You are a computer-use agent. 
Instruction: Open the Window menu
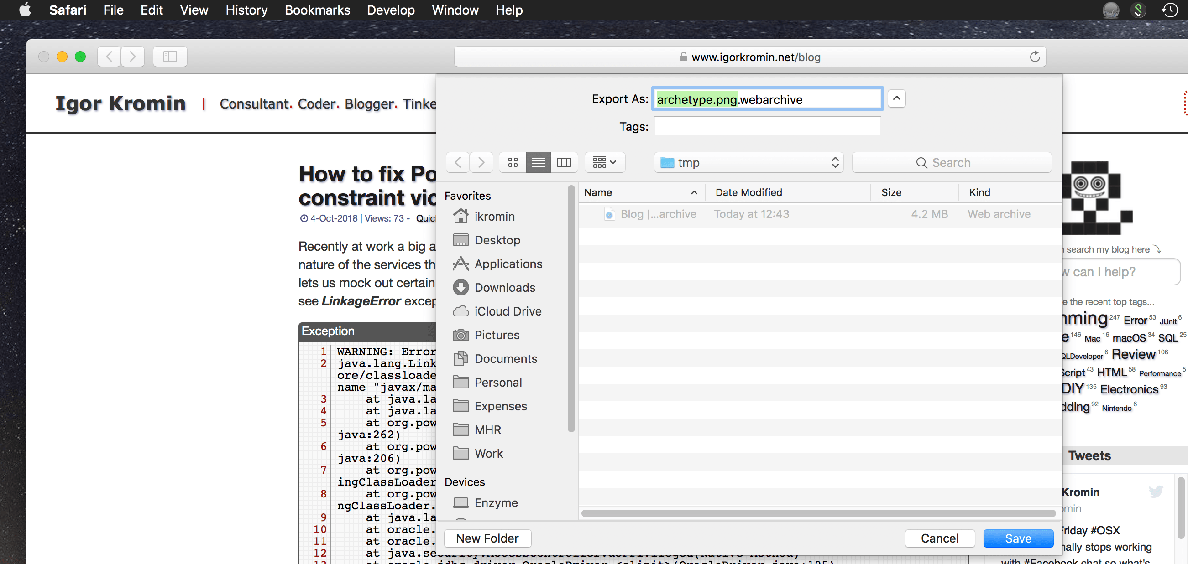[x=455, y=10]
